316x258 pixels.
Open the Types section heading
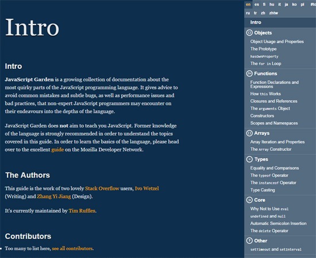[x=261, y=159]
